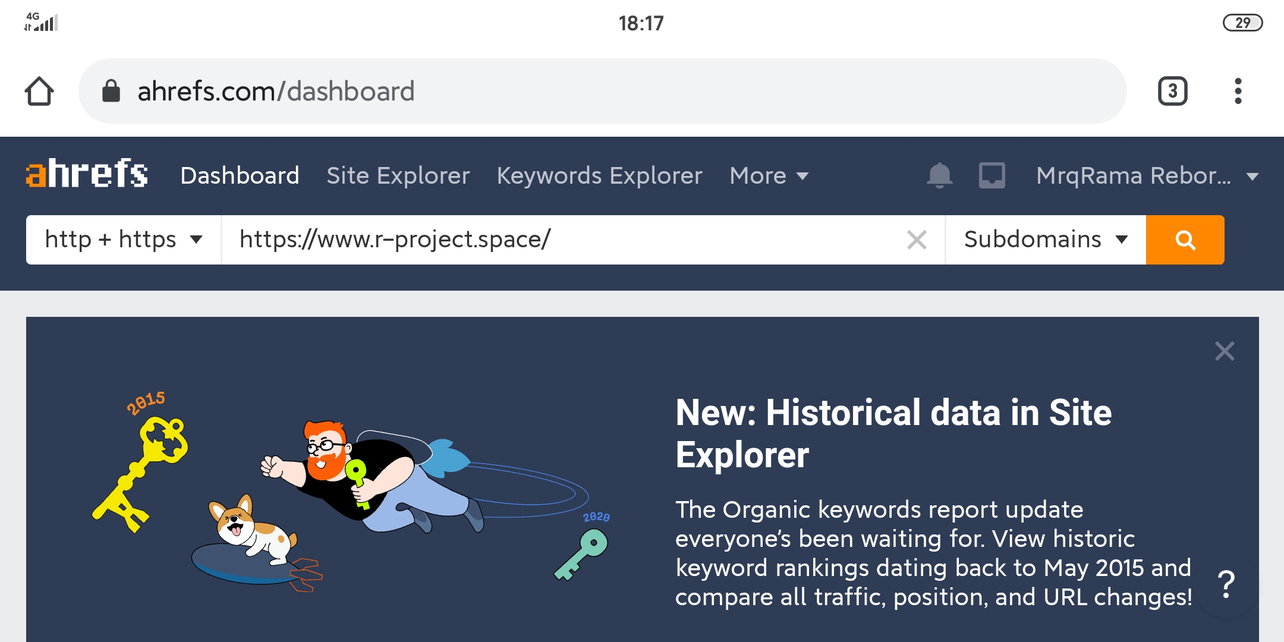Open the browser three-dot menu
Viewport: 1284px width, 642px height.
pos(1238,92)
